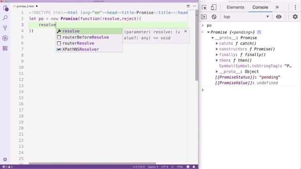301x169 pixels.
Task: Expand the 'catch' function entry
Action: tap(217, 44)
